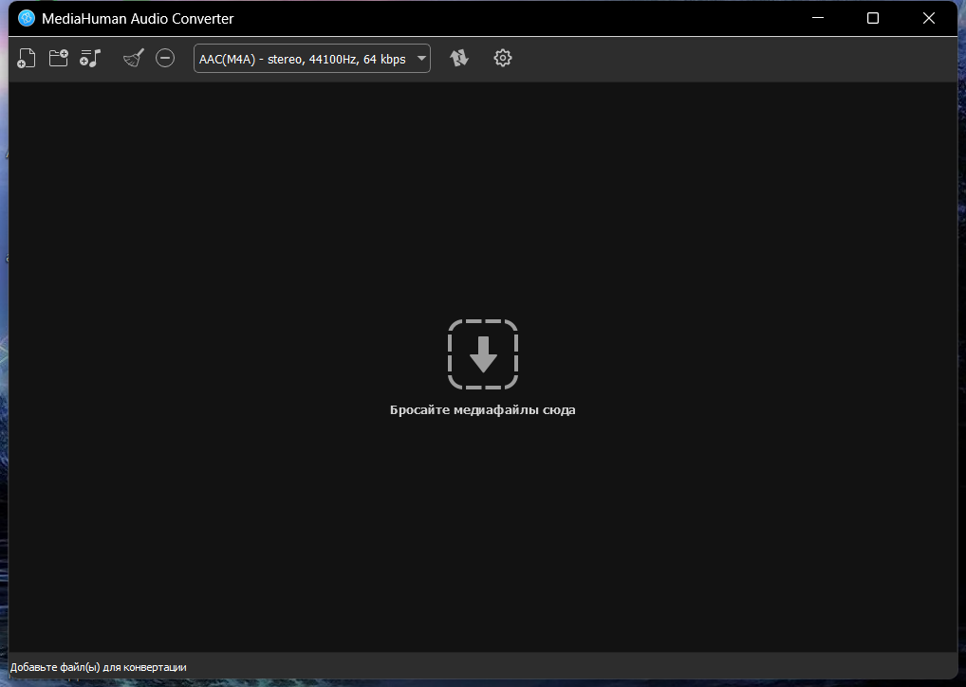Maximize the MediaHuman Audio Converter window
This screenshot has height=687, width=966.
point(873,18)
